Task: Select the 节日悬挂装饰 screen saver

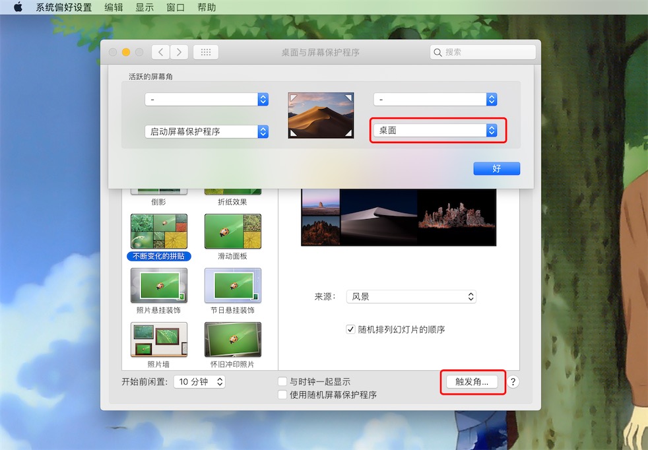Action: pyautogui.click(x=233, y=292)
